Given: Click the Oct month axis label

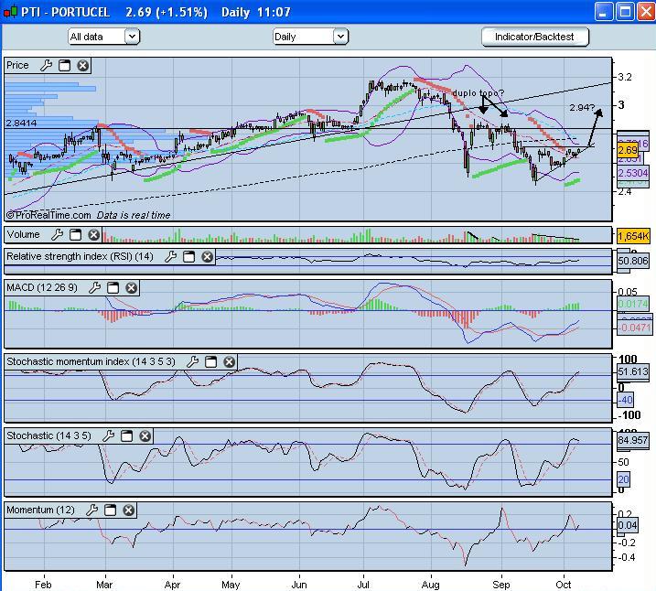Looking at the screenshot, I should (564, 585).
